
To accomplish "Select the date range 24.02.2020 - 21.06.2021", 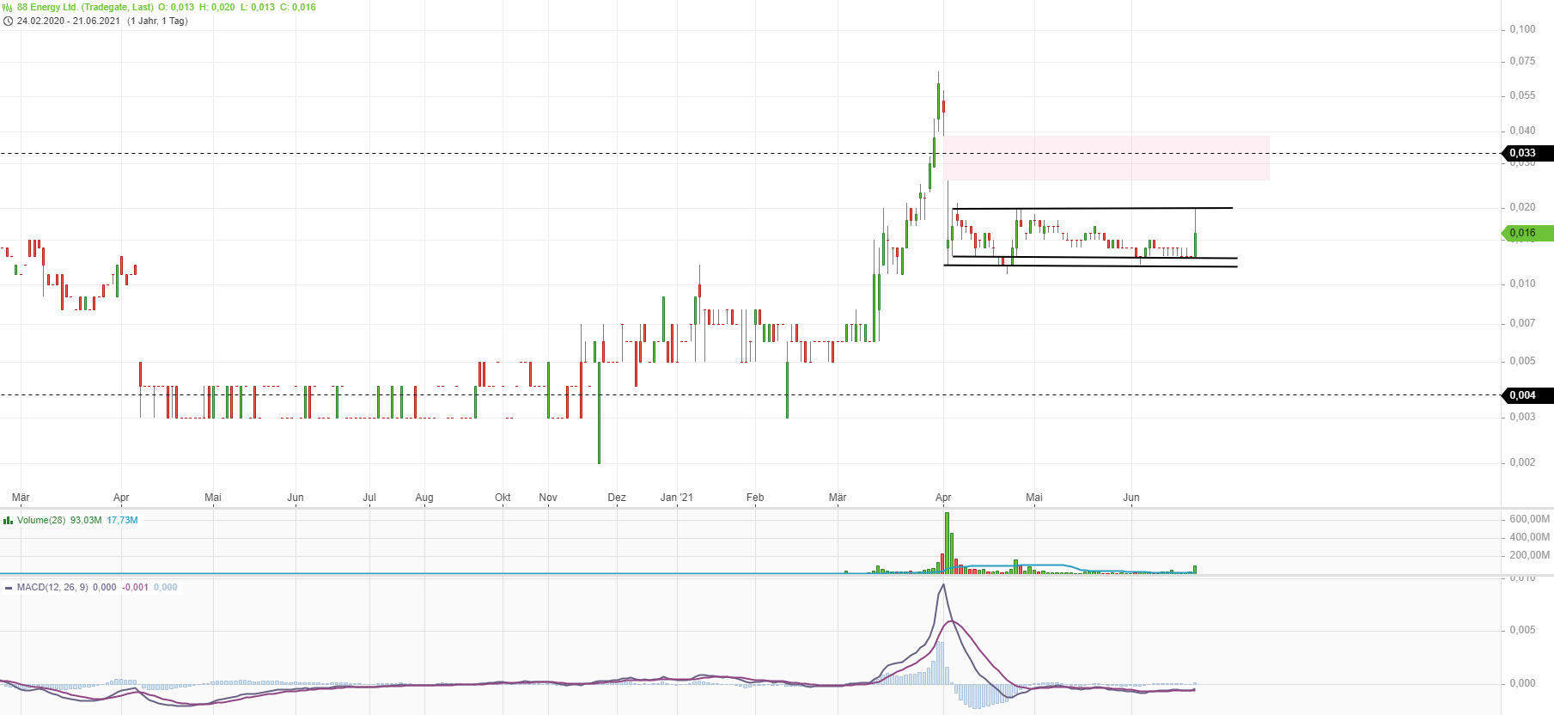I will (69, 21).
